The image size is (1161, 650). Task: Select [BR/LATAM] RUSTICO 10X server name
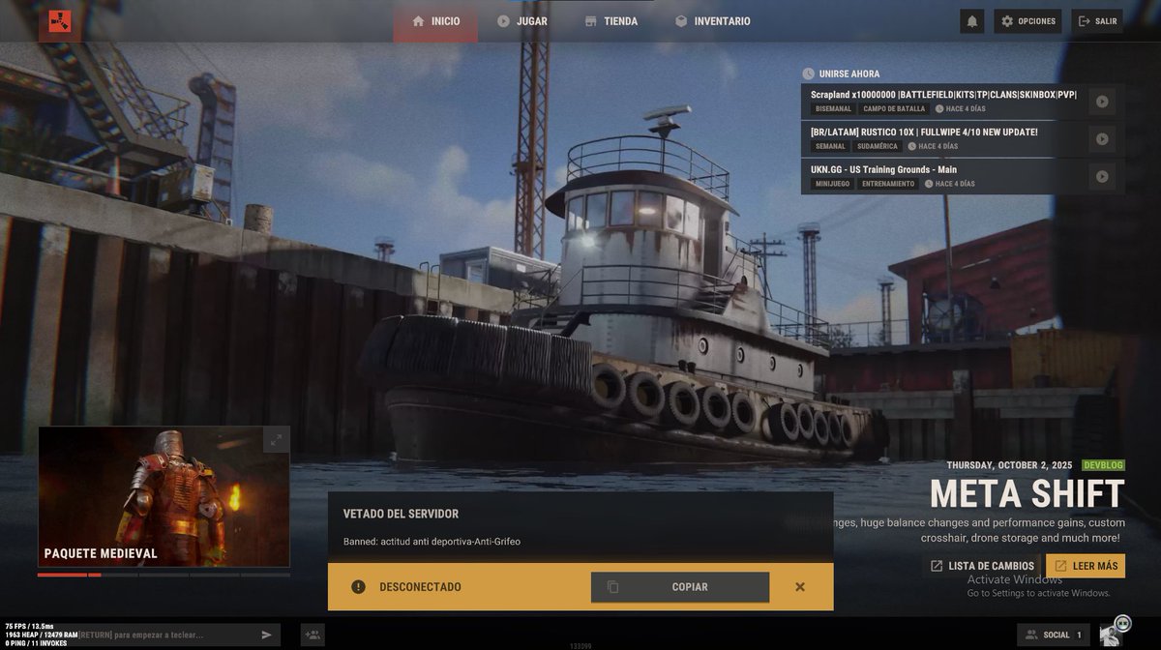(x=924, y=133)
